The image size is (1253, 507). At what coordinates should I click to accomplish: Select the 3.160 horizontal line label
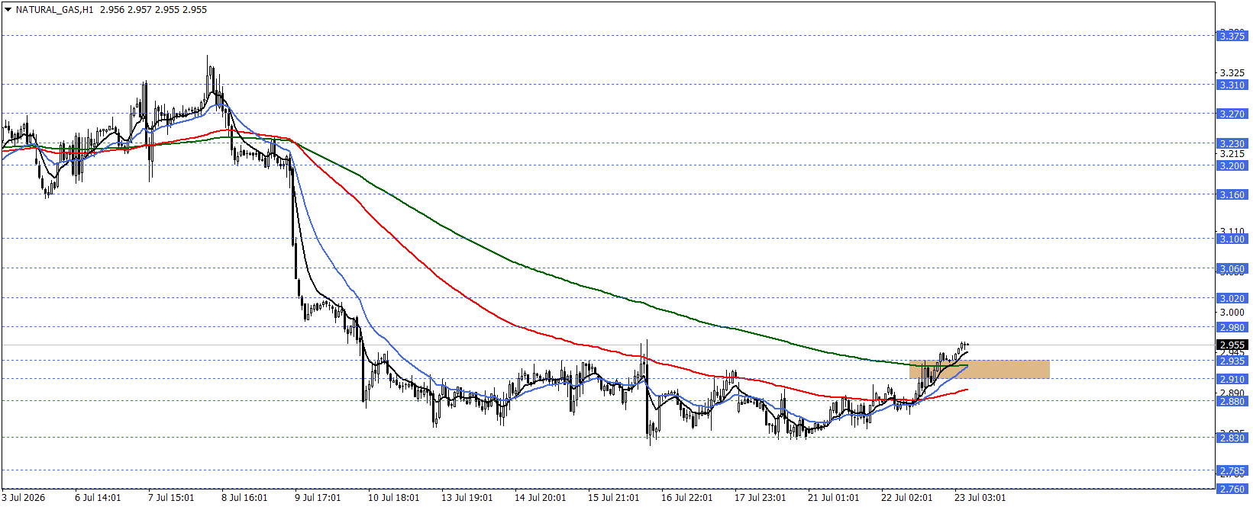pos(1232,195)
